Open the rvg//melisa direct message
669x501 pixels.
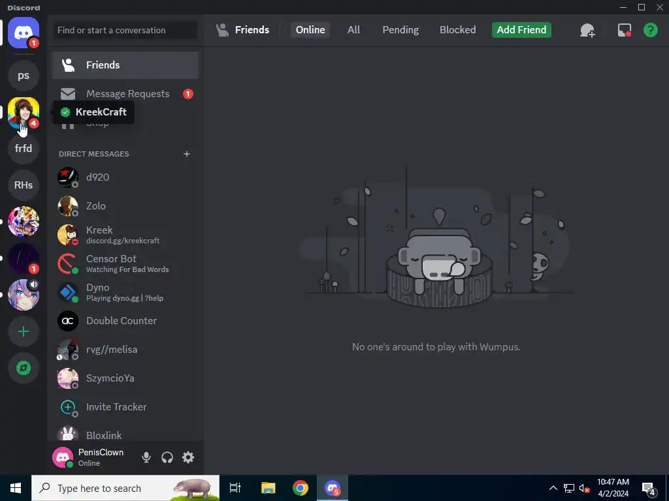[125, 350]
